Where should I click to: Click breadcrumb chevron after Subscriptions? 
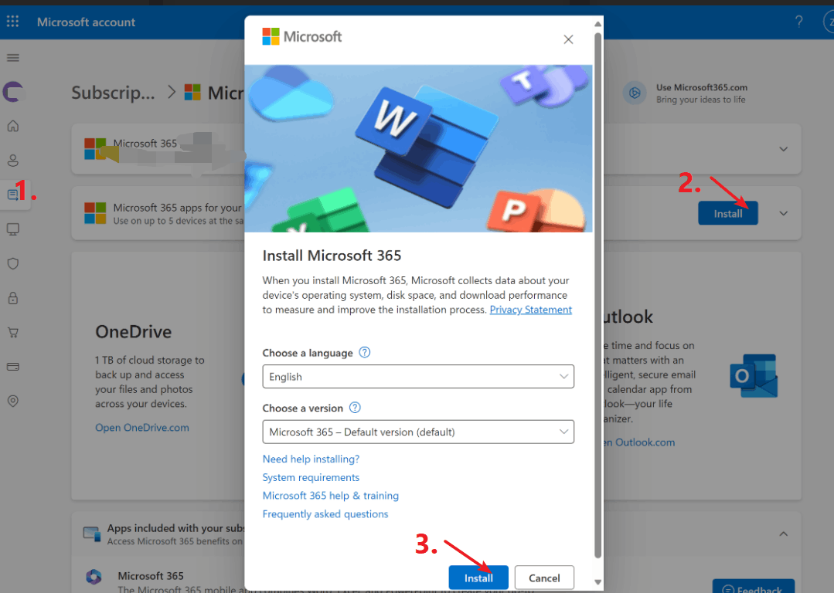172,92
